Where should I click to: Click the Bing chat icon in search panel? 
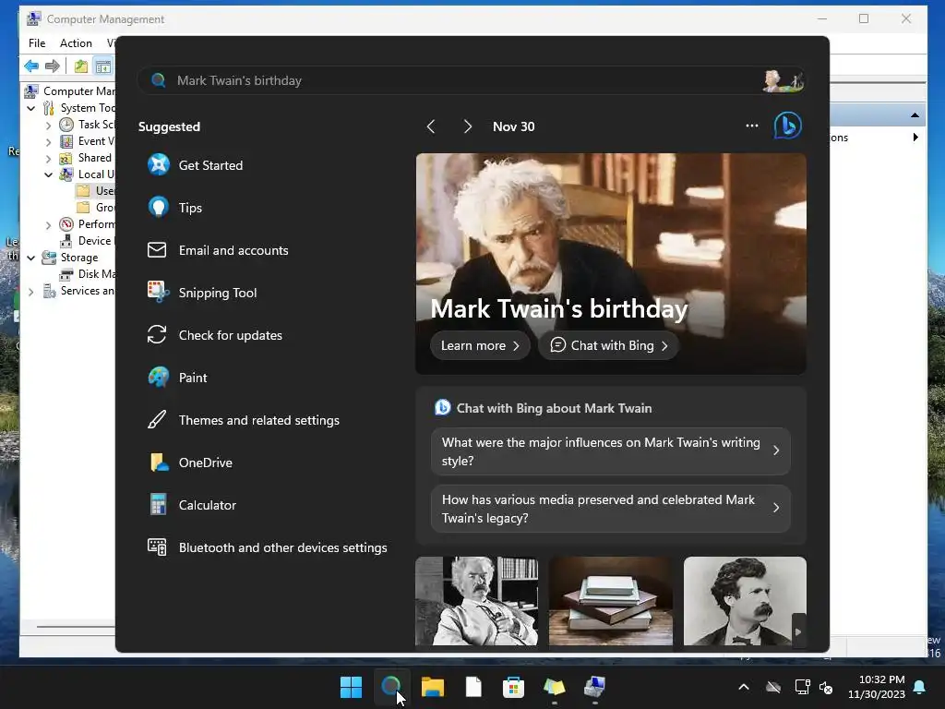click(788, 126)
